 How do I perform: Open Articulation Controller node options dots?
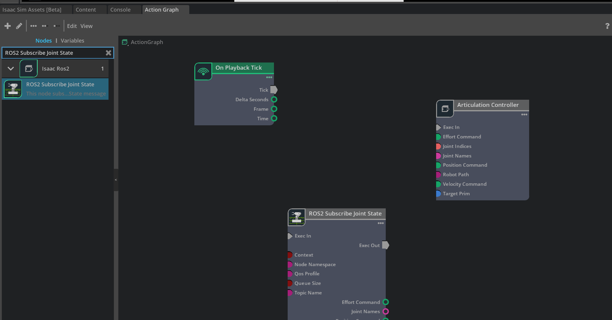524,115
